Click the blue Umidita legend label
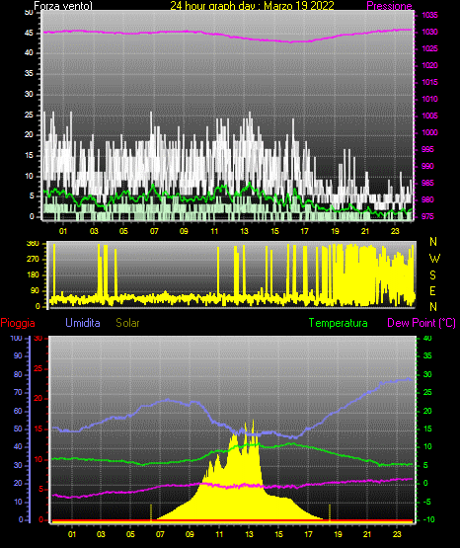The width and height of the screenshot is (460, 548). [83, 323]
